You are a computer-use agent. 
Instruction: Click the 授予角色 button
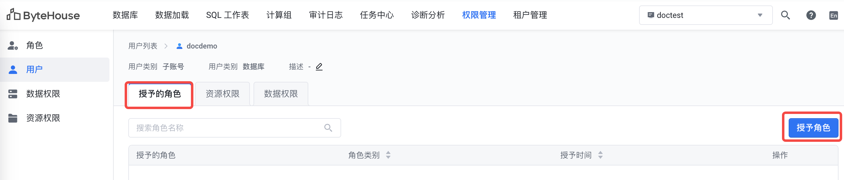813,128
